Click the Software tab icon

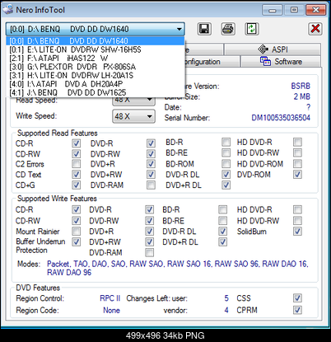[x=265, y=61]
